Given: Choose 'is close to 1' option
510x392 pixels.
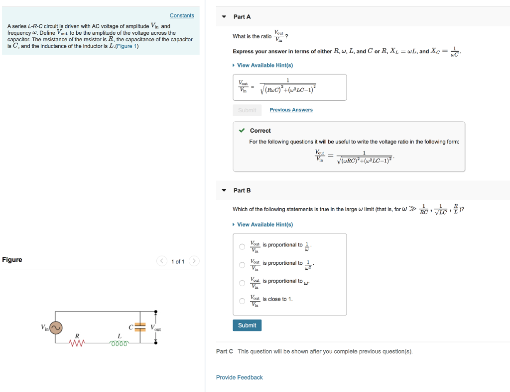Looking at the screenshot, I should point(242,301).
